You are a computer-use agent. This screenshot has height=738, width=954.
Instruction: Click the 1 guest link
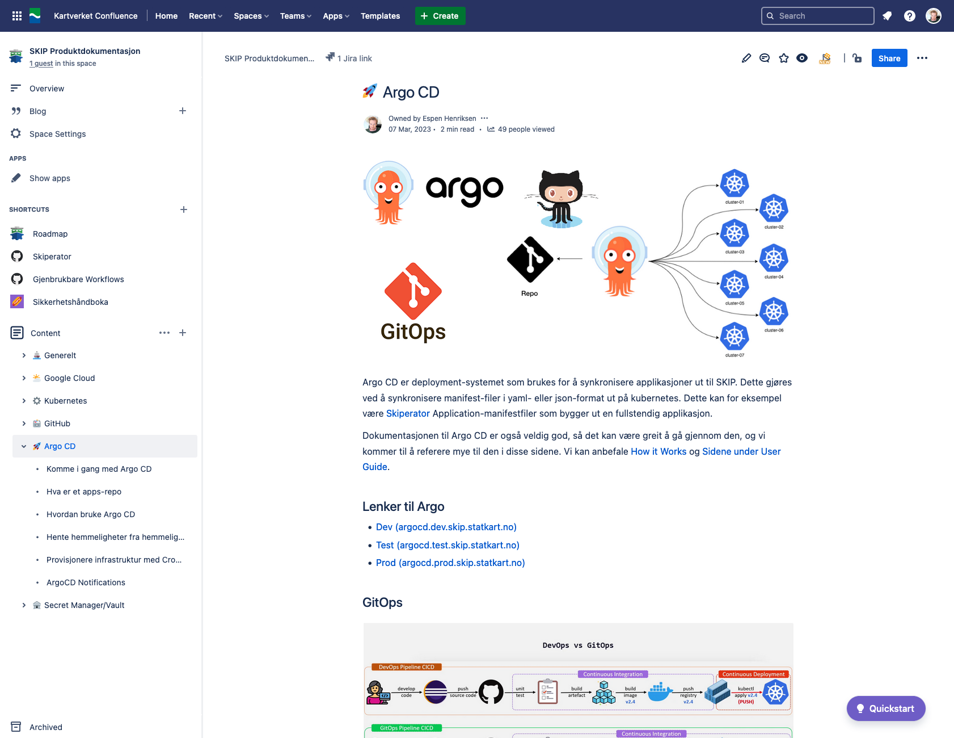point(41,64)
